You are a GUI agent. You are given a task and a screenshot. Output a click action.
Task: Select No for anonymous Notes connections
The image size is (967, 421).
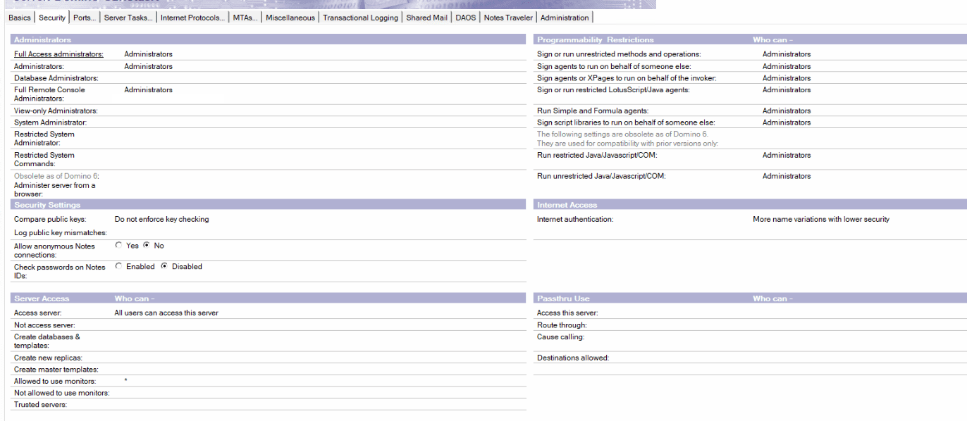pyautogui.click(x=147, y=246)
